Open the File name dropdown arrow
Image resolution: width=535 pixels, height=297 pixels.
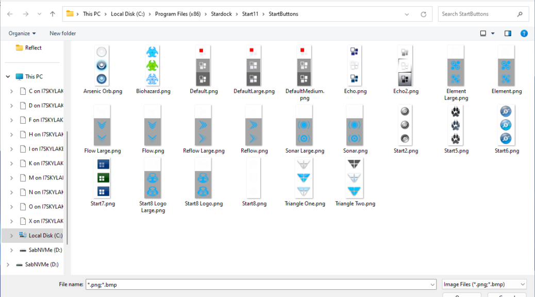click(x=432, y=285)
